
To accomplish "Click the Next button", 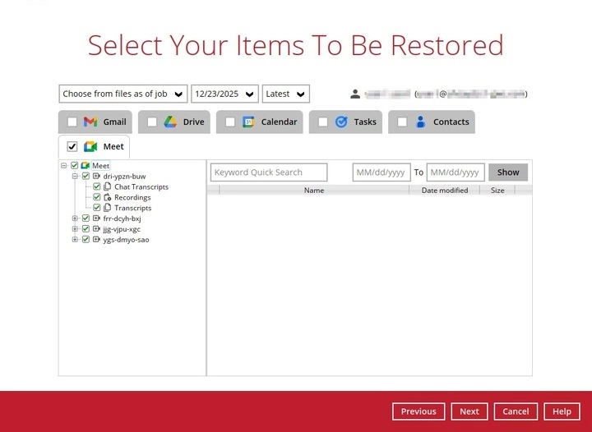I will (x=469, y=411).
